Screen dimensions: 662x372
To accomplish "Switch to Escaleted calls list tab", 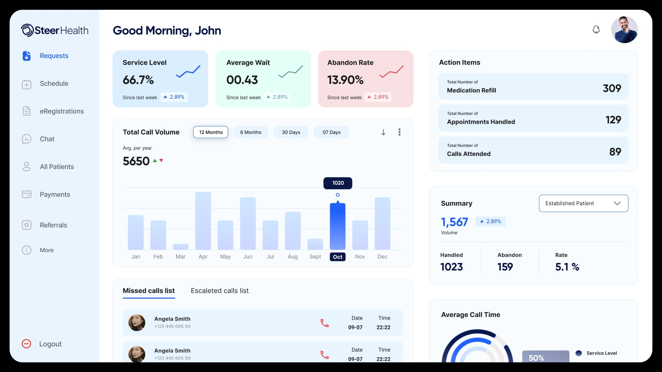I will point(220,291).
